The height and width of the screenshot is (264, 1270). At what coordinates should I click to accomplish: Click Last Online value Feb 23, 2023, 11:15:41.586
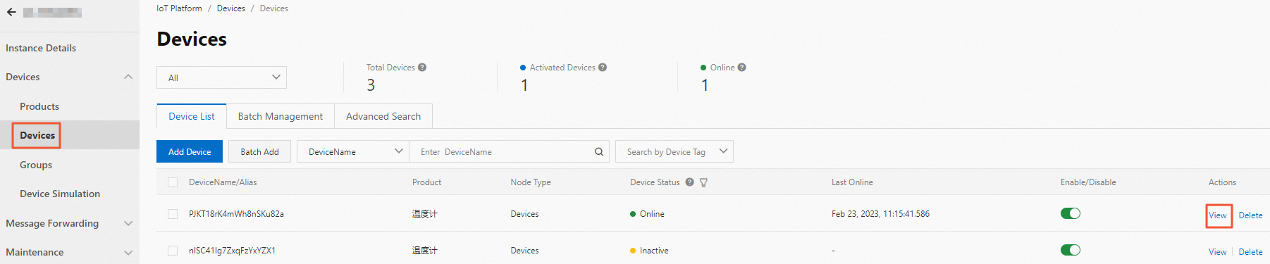pos(880,214)
